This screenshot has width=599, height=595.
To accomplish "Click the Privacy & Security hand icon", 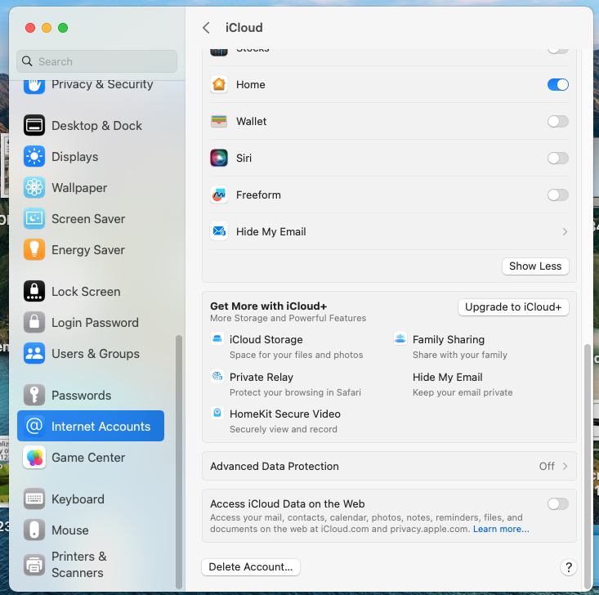I will pos(34,85).
